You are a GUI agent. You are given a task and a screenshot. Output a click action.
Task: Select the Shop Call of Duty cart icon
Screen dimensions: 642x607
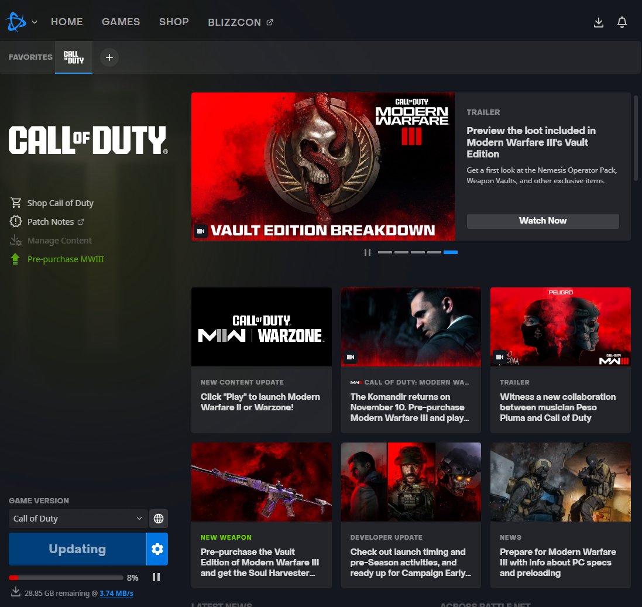(x=15, y=202)
